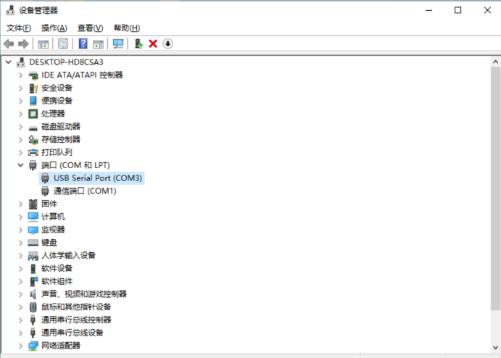Click the red X Uninstall device icon

153,43
